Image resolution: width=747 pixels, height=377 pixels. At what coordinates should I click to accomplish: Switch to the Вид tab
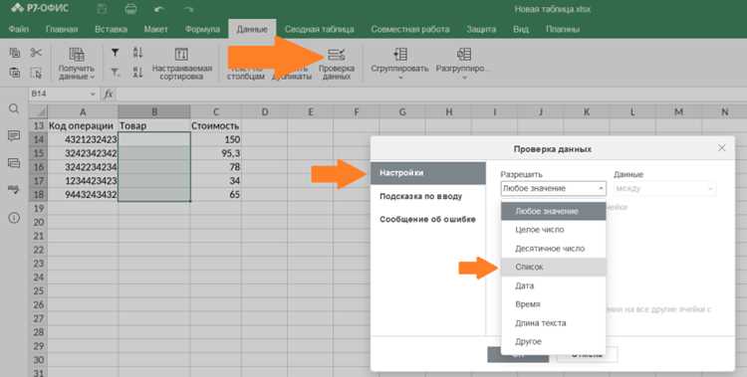(x=521, y=29)
